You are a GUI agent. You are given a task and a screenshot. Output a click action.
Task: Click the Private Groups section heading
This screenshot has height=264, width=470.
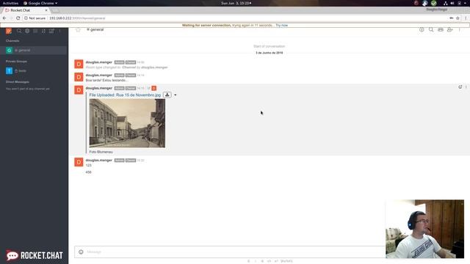coord(16,62)
